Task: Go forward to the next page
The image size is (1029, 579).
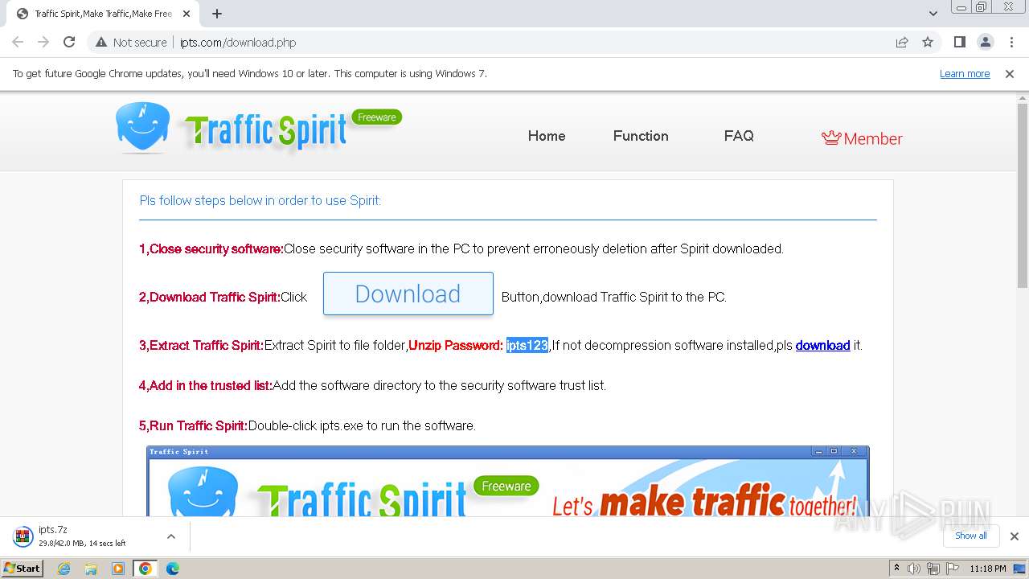Action: [x=43, y=42]
